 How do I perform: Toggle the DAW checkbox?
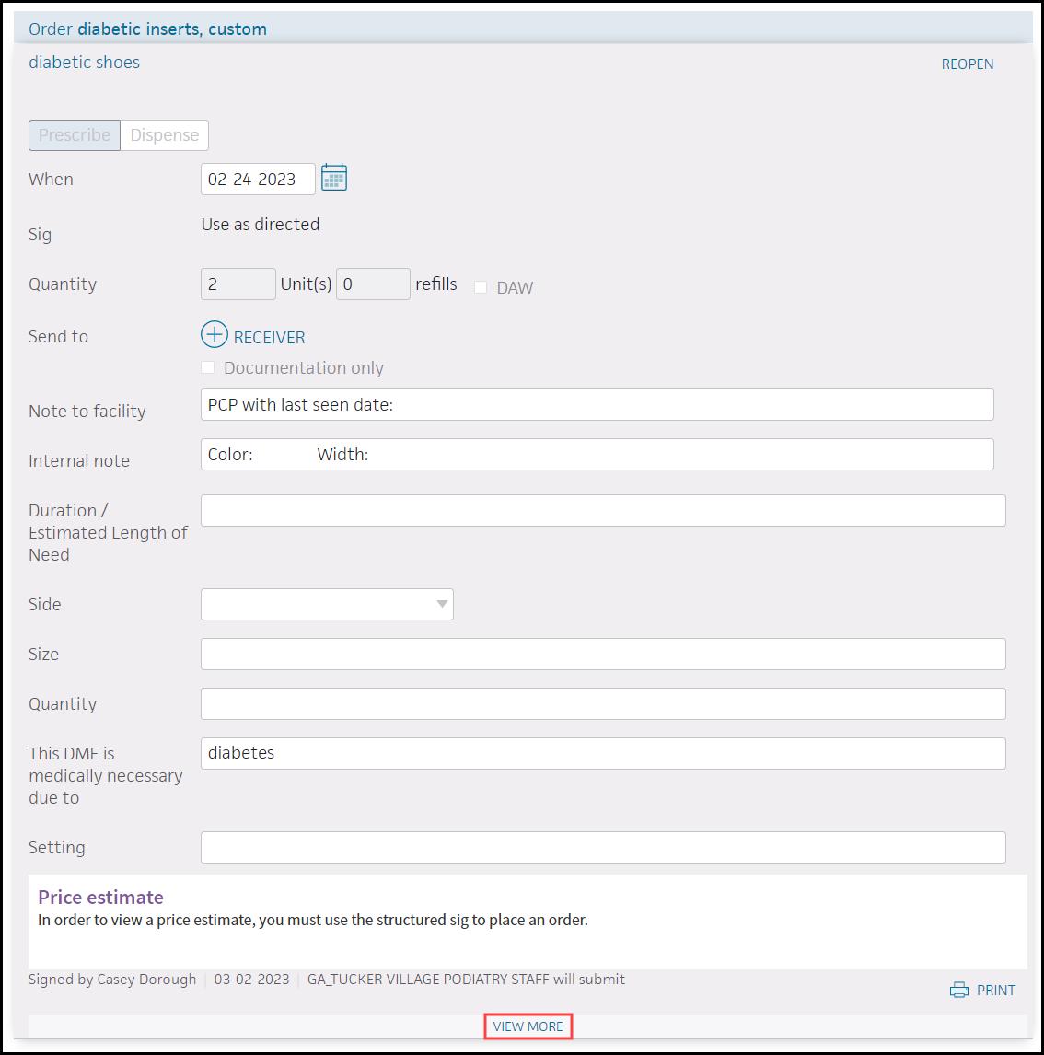[481, 287]
